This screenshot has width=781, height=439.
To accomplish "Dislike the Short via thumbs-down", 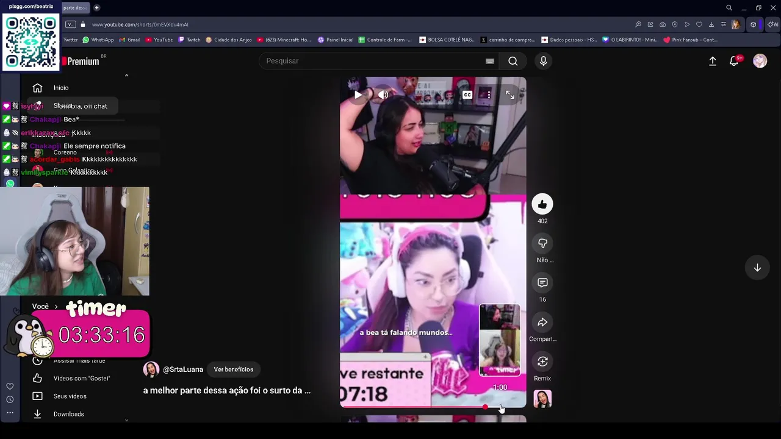I will coord(542,244).
